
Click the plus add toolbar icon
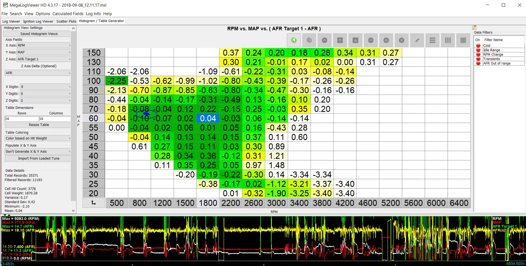click(x=386, y=40)
